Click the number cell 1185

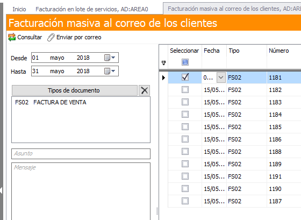[284, 127]
